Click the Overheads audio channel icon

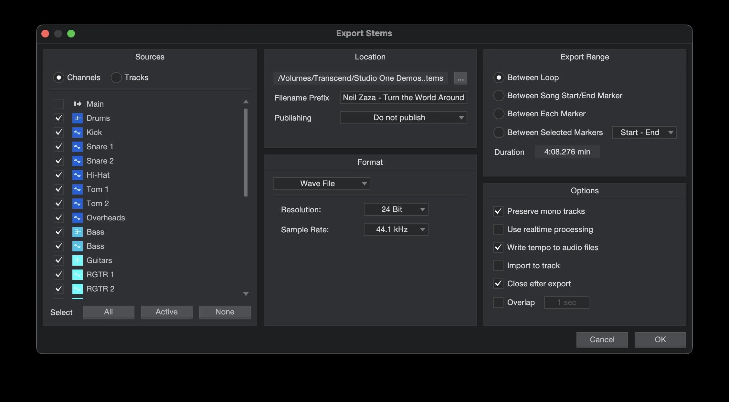(x=78, y=217)
